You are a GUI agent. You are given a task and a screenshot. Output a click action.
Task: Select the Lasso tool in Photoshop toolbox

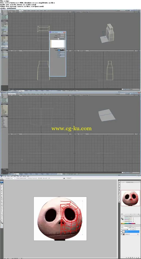2,187
